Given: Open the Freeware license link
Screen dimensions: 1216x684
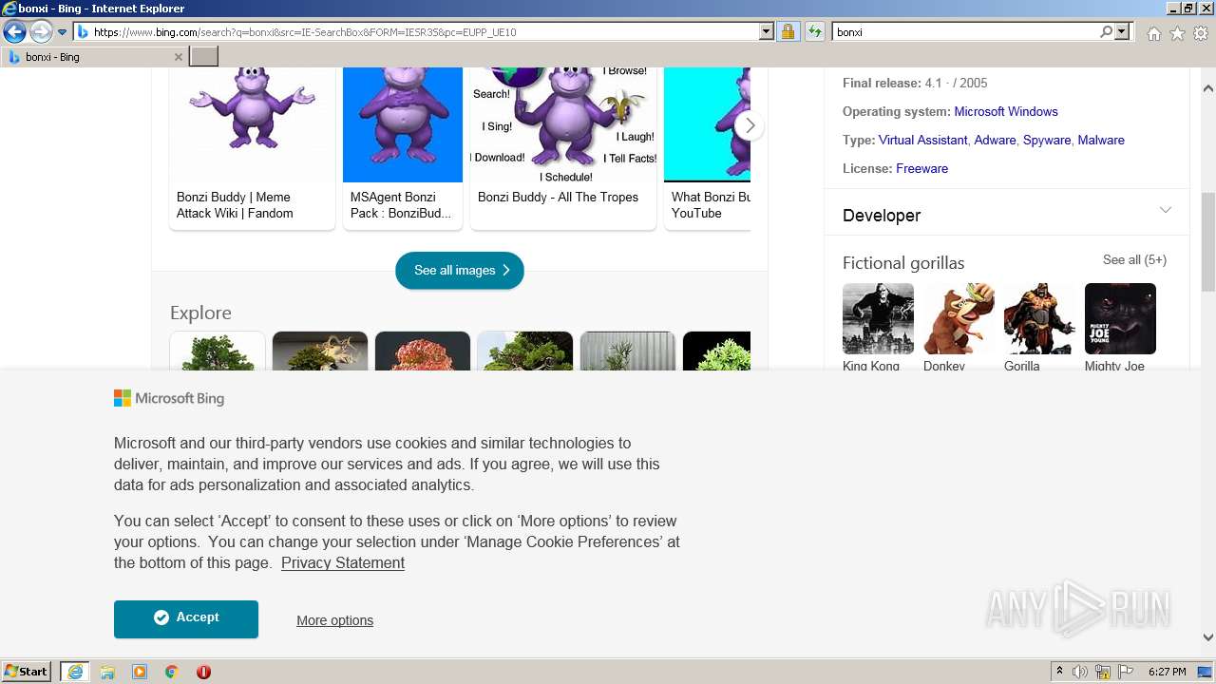Looking at the screenshot, I should (921, 168).
